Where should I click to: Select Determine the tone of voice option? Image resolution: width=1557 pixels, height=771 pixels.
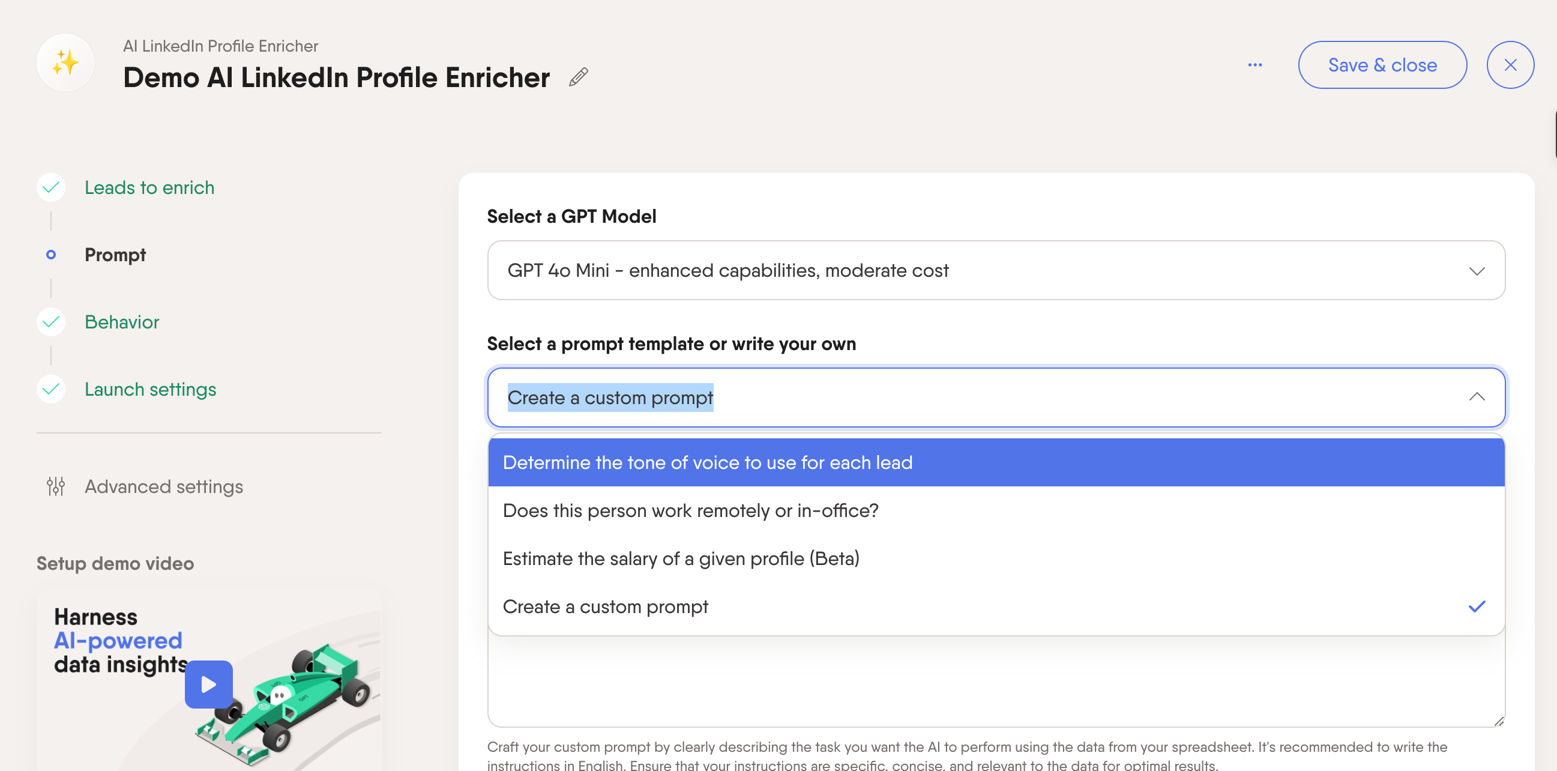coord(996,462)
